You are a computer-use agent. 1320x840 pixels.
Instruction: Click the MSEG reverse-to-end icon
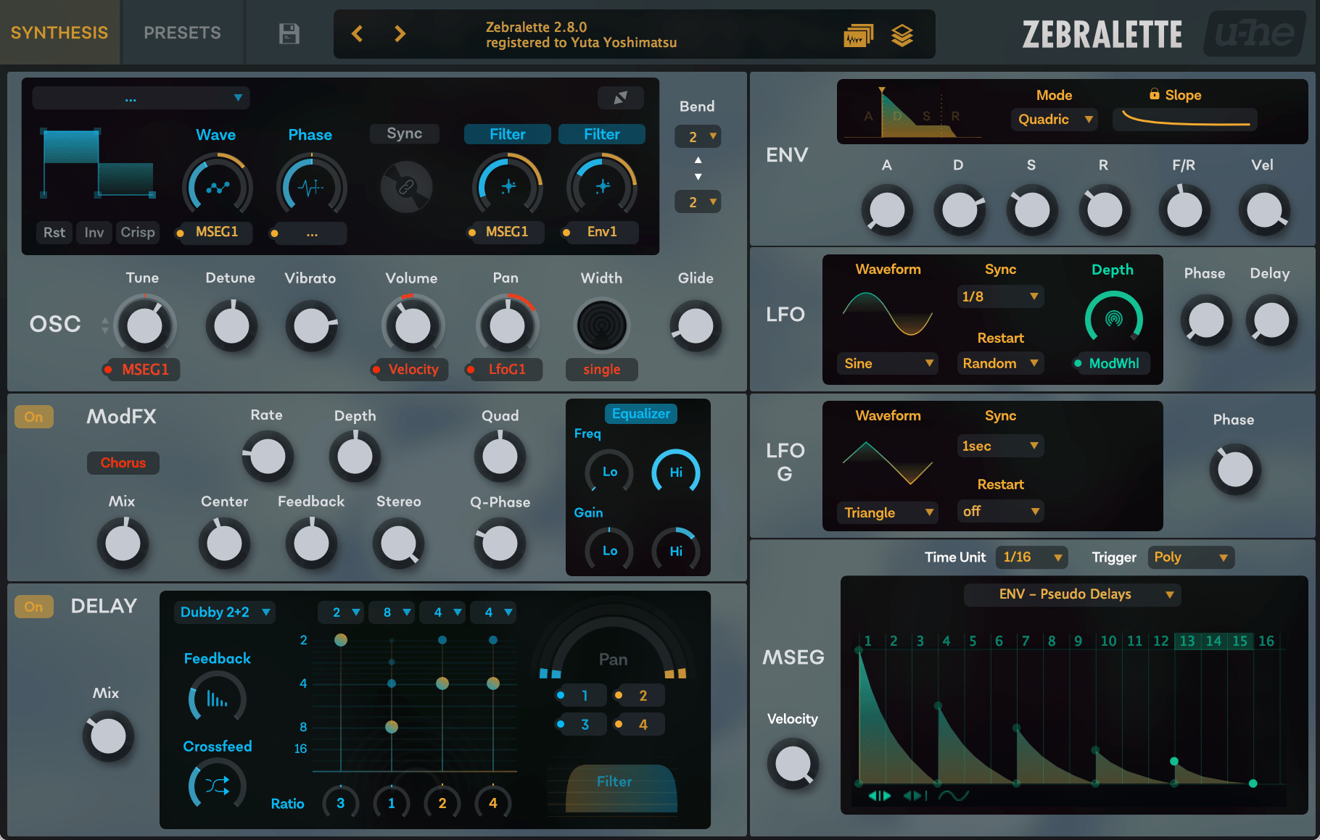point(915,796)
